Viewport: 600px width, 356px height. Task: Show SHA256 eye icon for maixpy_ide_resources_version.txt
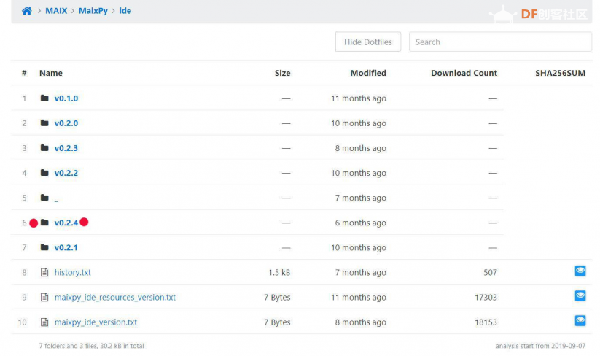(x=580, y=295)
